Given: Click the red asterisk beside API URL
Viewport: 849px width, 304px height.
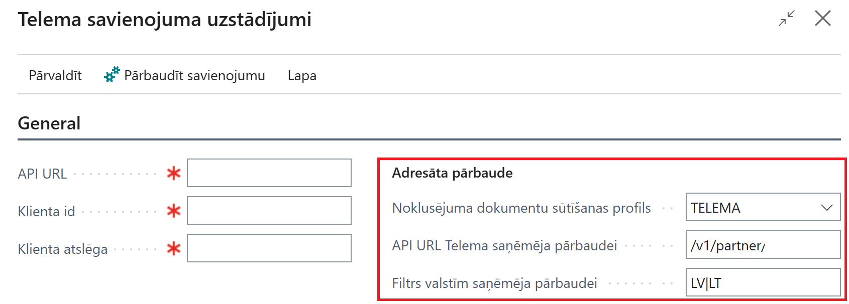Looking at the screenshot, I should (x=174, y=174).
